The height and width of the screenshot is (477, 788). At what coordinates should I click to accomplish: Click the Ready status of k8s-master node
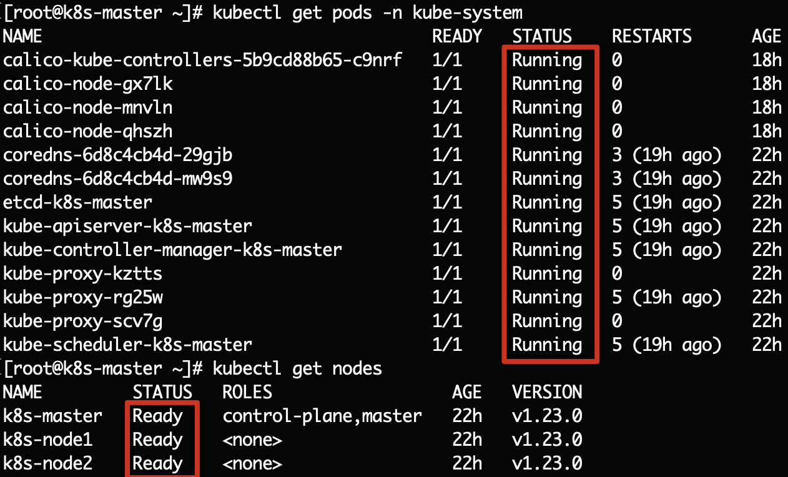[x=157, y=416]
